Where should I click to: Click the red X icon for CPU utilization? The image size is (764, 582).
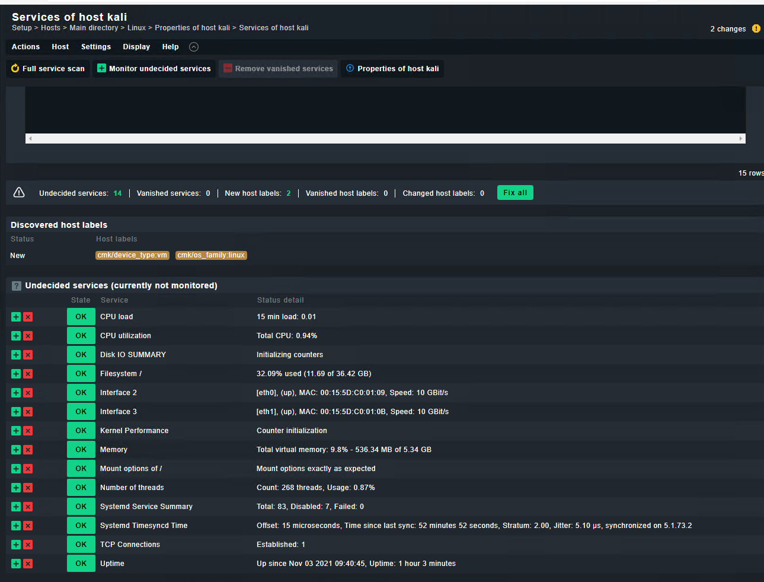click(28, 336)
